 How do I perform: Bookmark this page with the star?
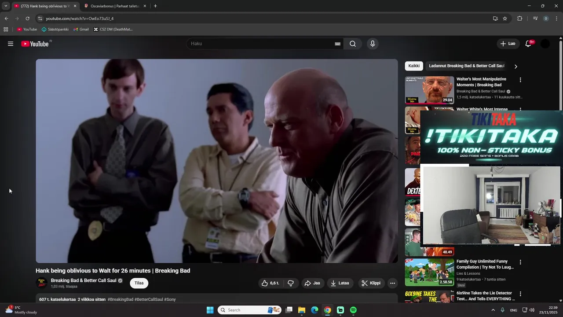(x=505, y=18)
